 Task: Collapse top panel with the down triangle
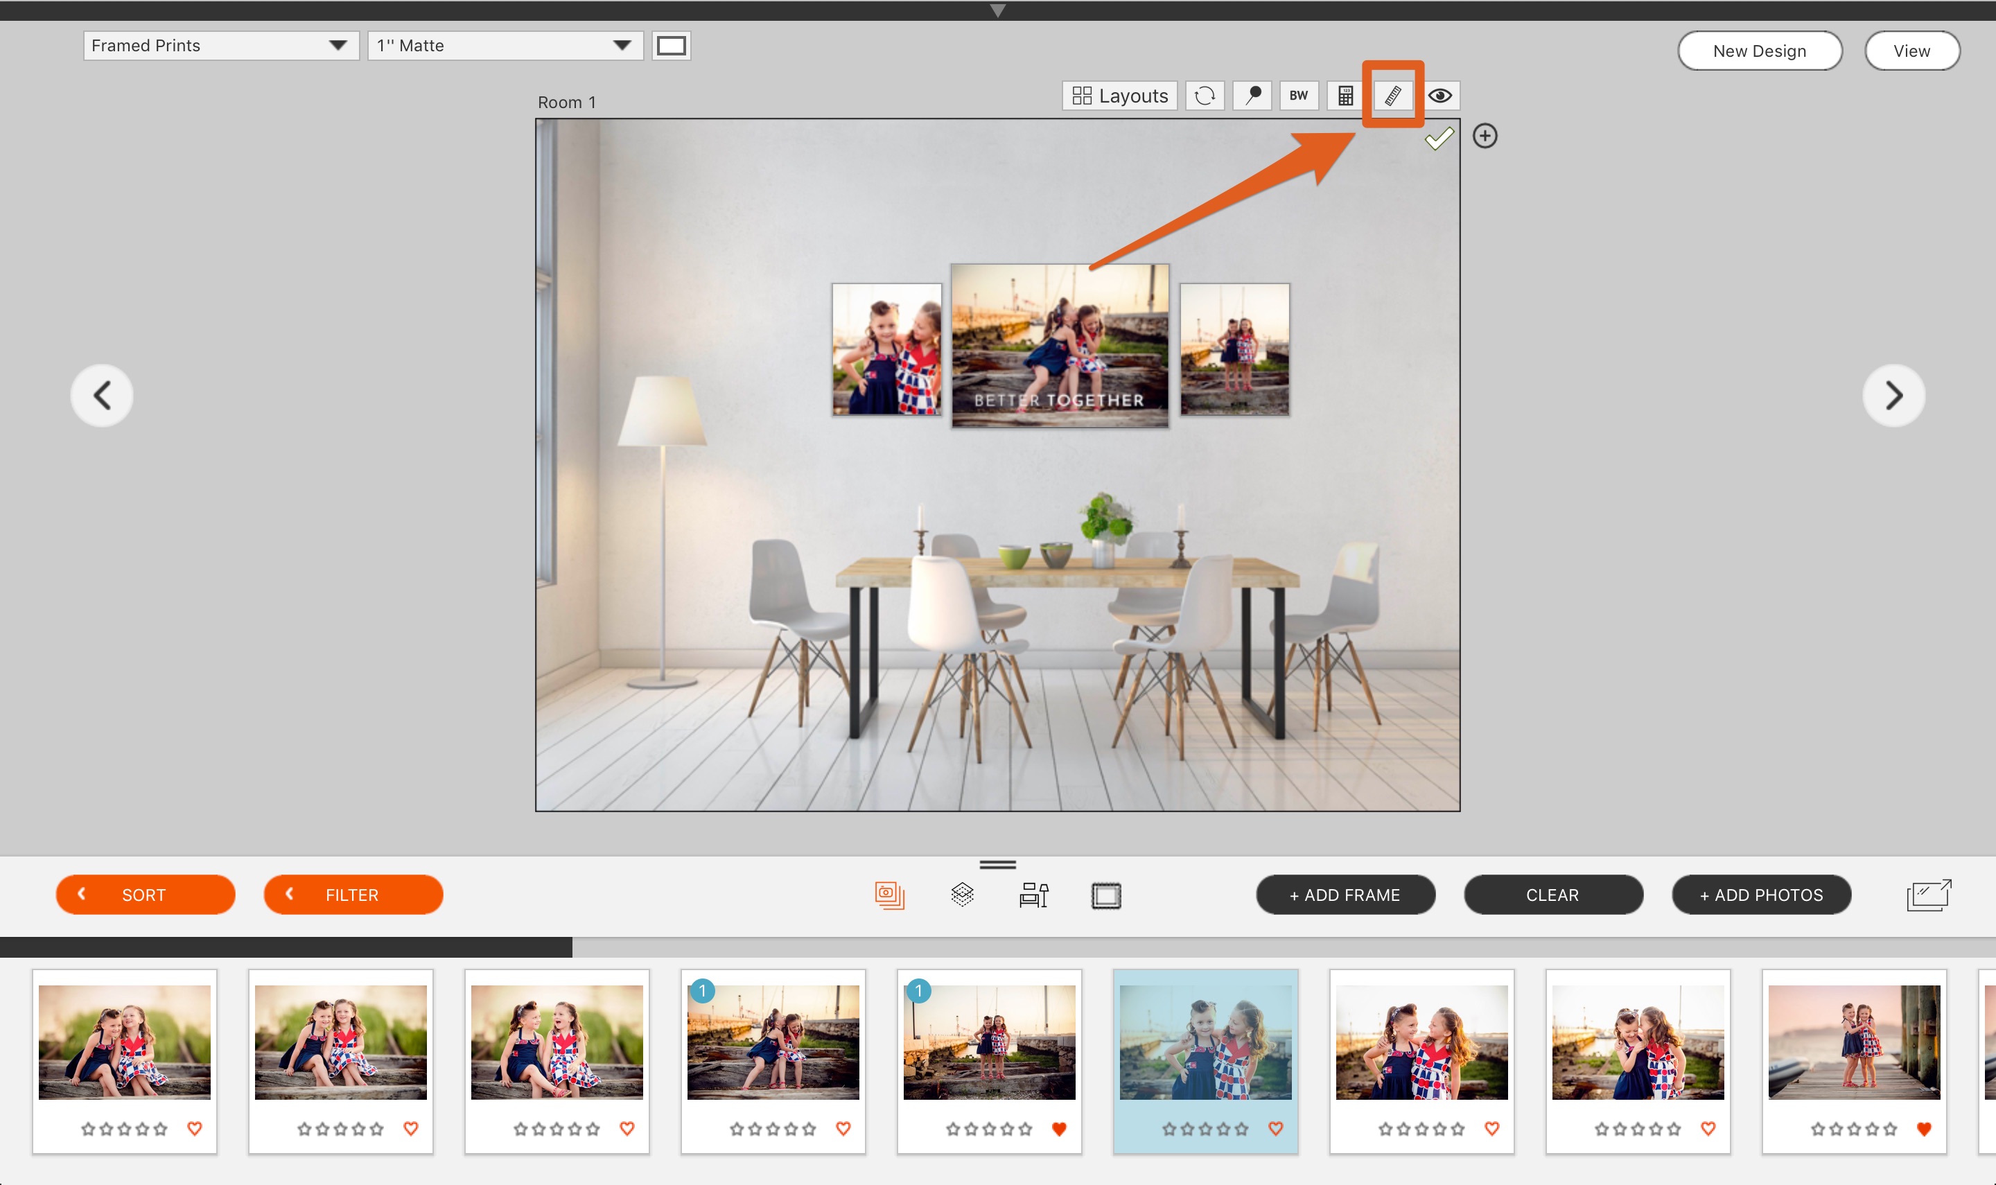point(997,10)
